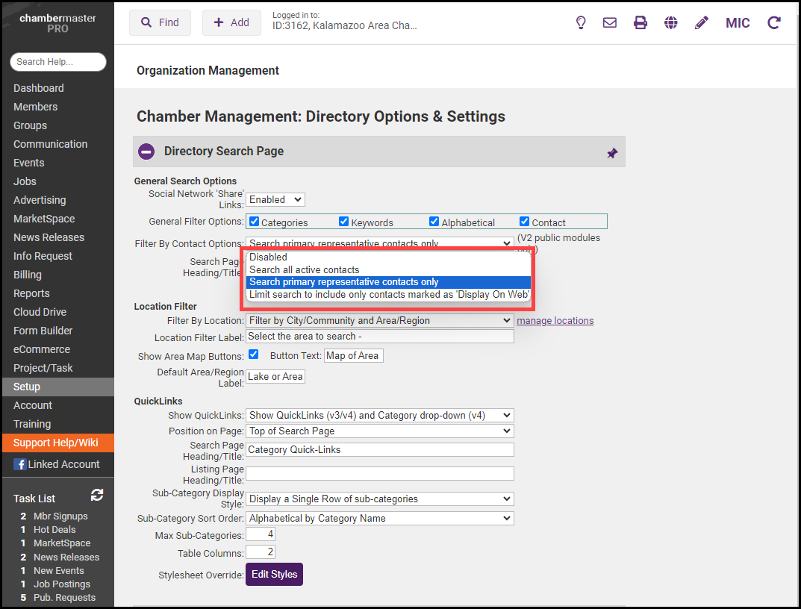801x609 pixels.
Task: Refresh the Task List
Action: [x=97, y=495]
